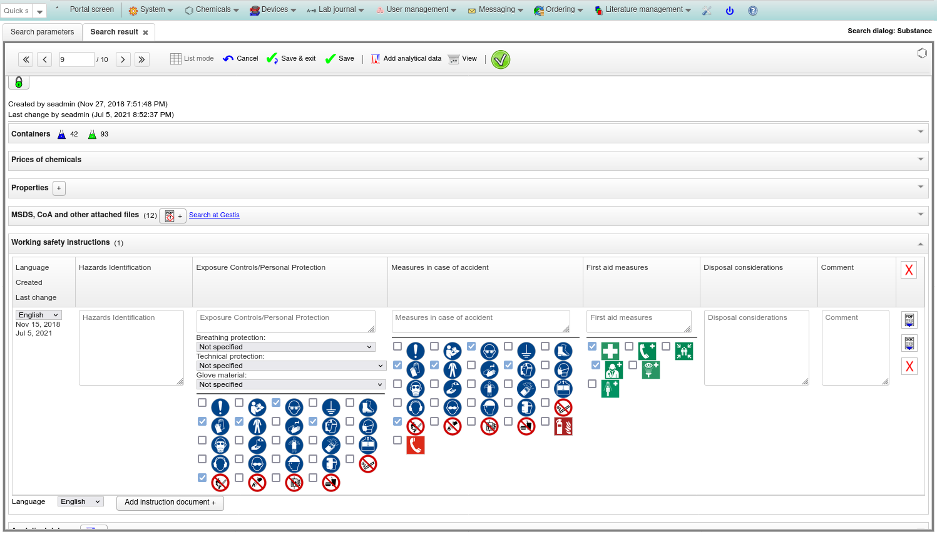The height and width of the screenshot is (534, 937).
Task: Click the large green checkmark icon
Action: tap(501, 59)
